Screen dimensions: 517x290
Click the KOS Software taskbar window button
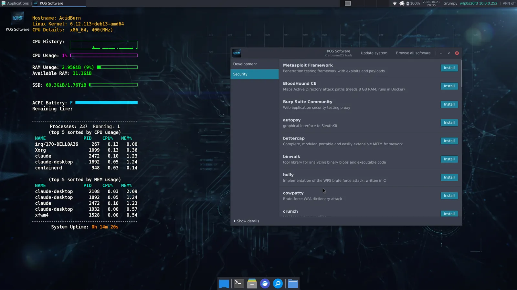(x=59, y=3)
